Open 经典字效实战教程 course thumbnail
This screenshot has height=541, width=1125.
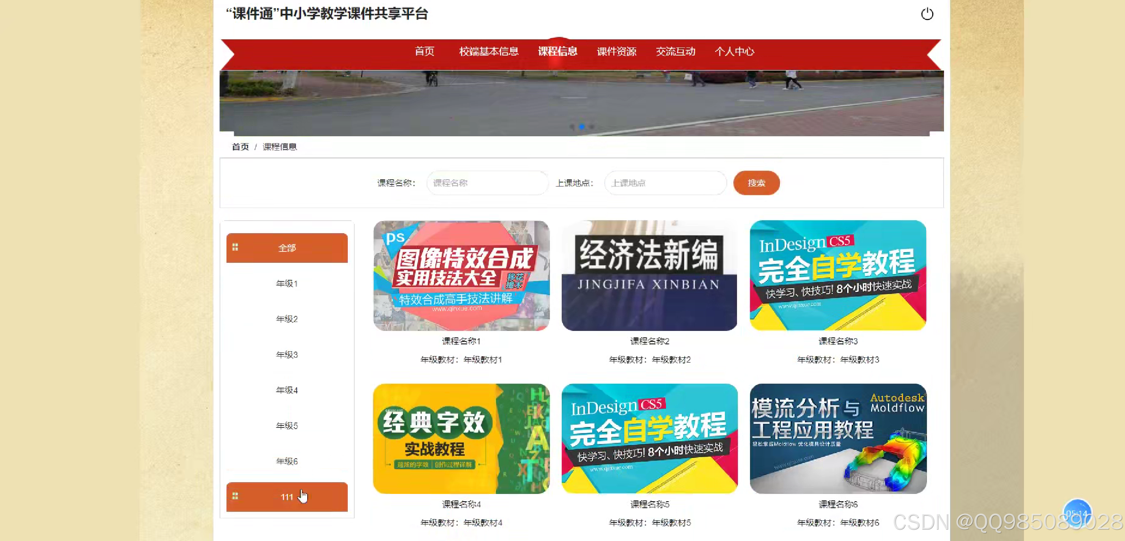[x=461, y=438]
